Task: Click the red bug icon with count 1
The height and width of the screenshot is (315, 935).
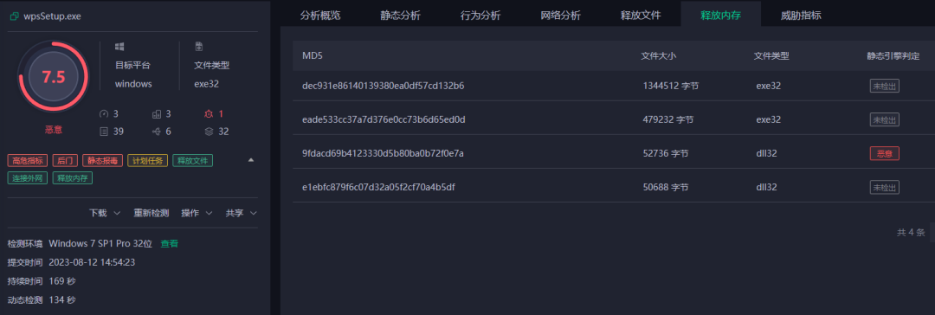Action: click(x=208, y=114)
